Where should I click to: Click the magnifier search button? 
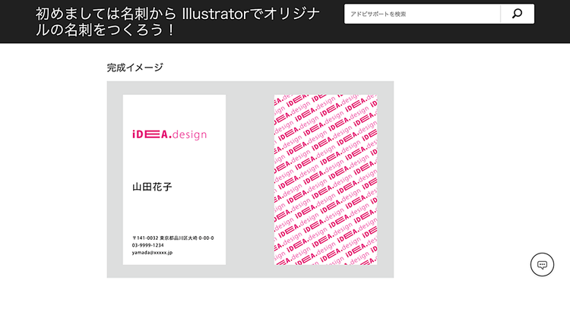[x=518, y=14]
